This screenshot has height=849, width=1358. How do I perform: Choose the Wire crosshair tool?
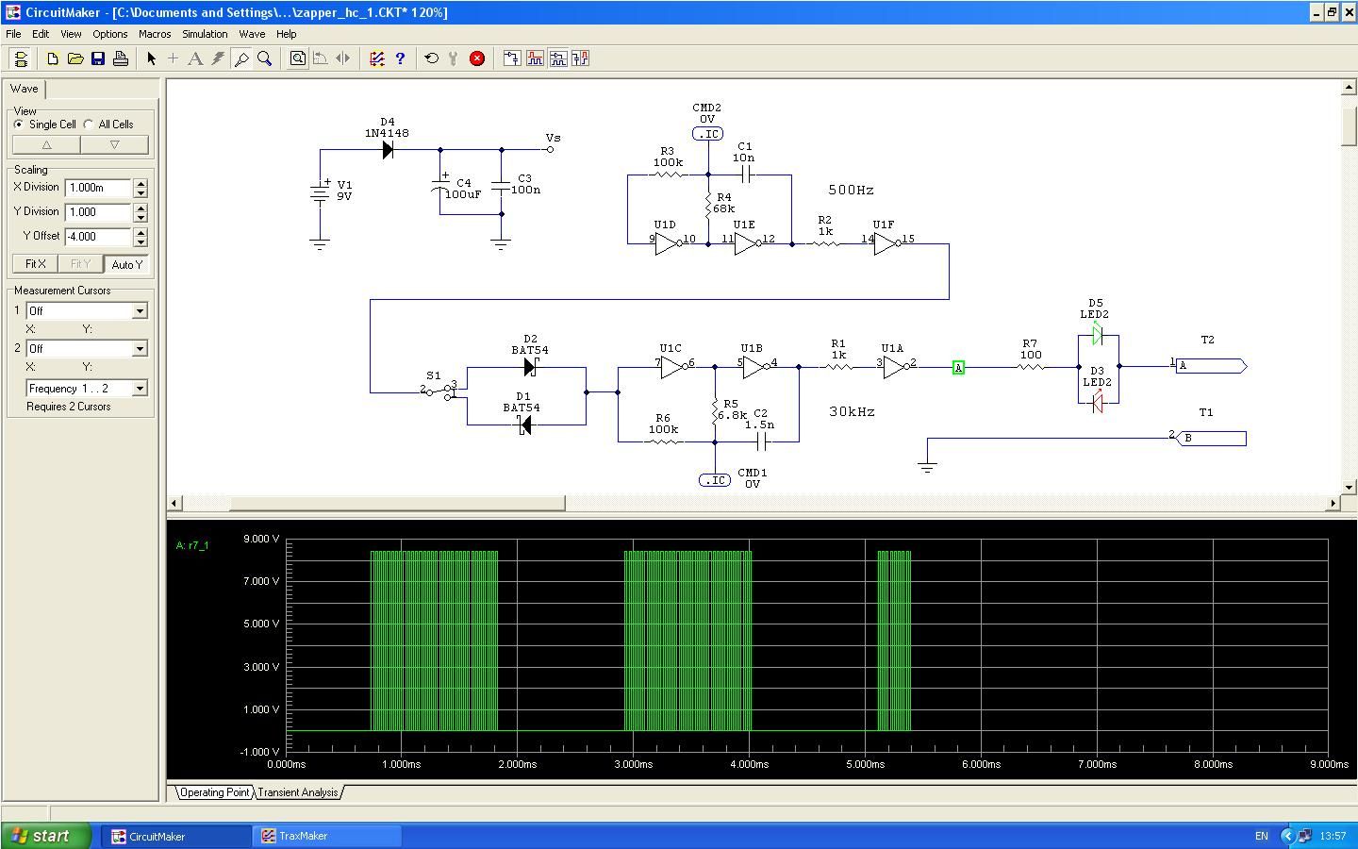[x=173, y=58]
